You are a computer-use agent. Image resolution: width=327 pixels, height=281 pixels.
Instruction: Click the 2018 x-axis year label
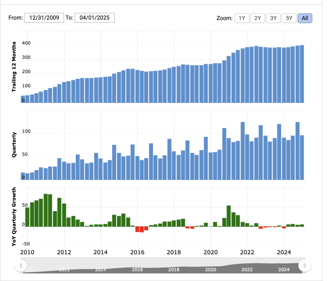click(x=174, y=252)
